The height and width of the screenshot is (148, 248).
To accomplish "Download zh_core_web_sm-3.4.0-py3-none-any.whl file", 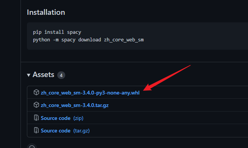I will click(90, 93).
